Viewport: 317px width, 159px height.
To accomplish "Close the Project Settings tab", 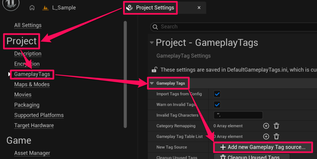I will 199,8.
